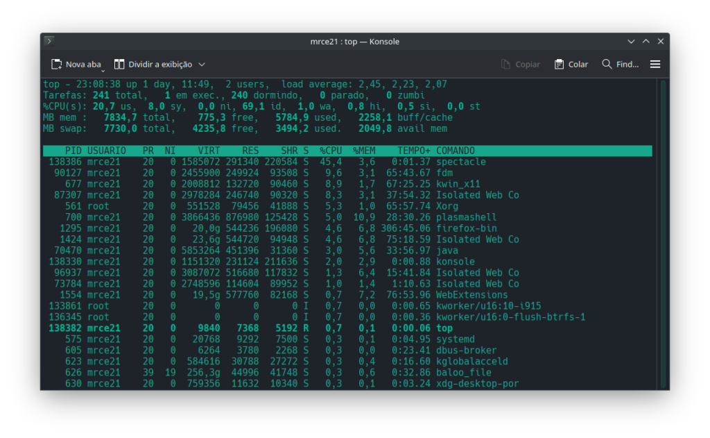710x438 pixels.
Task: Select the systemd process row
Action: [347, 339]
